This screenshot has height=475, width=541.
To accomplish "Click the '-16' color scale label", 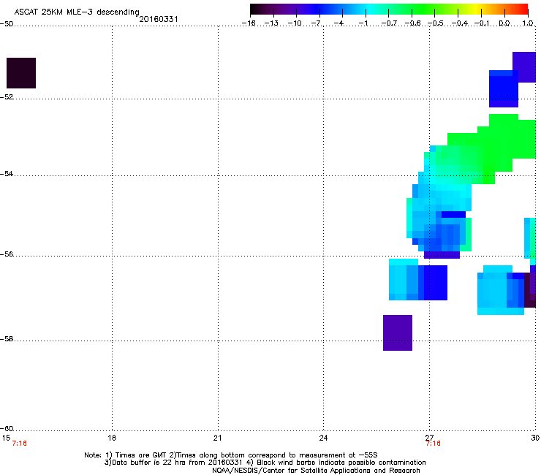I will [x=249, y=23].
